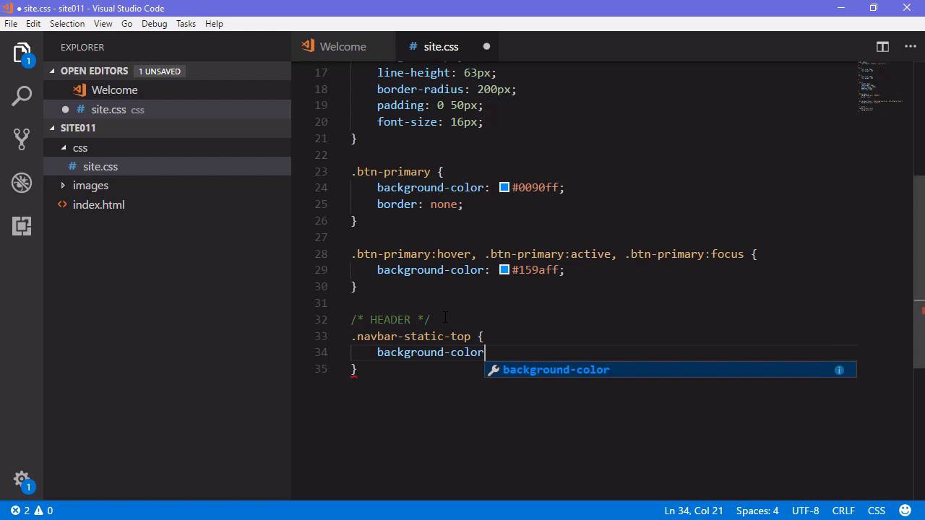The height and width of the screenshot is (520, 925).
Task: Click the Ln 34, Col 21 status item
Action: [x=694, y=511]
